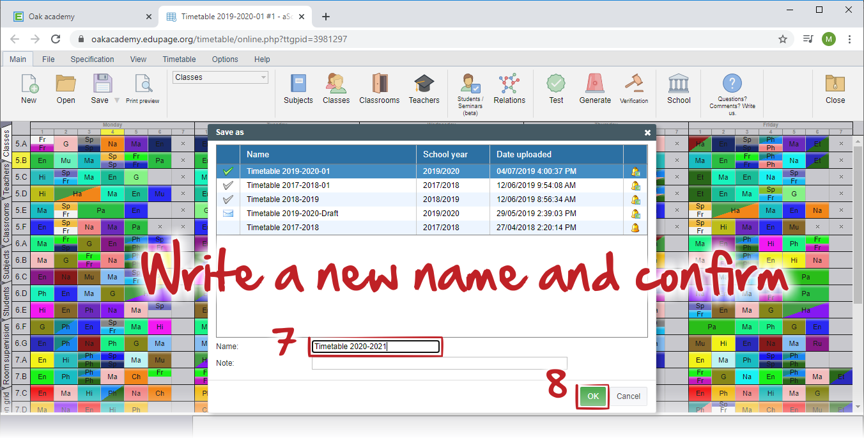Viewport: 864px width, 438px height.
Task: Switch to the Main ribbon tab
Action: (x=18, y=59)
